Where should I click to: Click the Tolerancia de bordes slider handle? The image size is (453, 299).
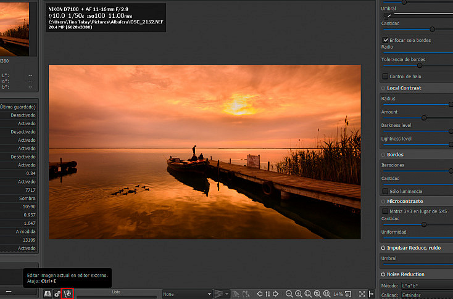[x=420, y=65]
